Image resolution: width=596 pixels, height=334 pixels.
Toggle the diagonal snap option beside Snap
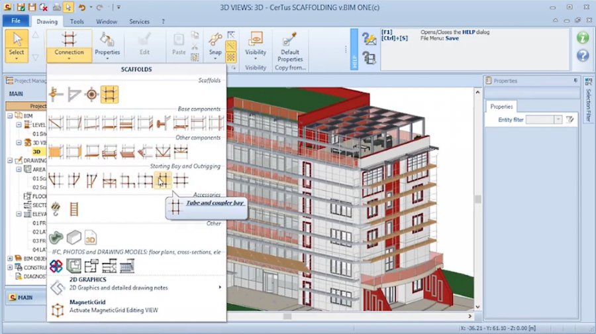tap(230, 46)
